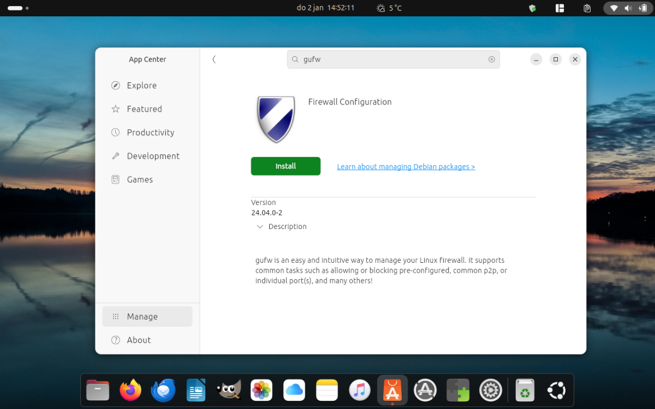Viewport: 655px width, 409px height.
Task: Open the weather indicator showing 5 °C
Action: pyautogui.click(x=389, y=8)
